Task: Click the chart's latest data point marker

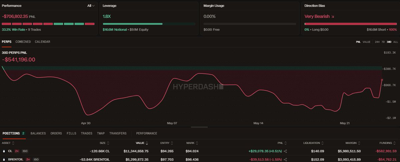Action: [x=382, y=80]
